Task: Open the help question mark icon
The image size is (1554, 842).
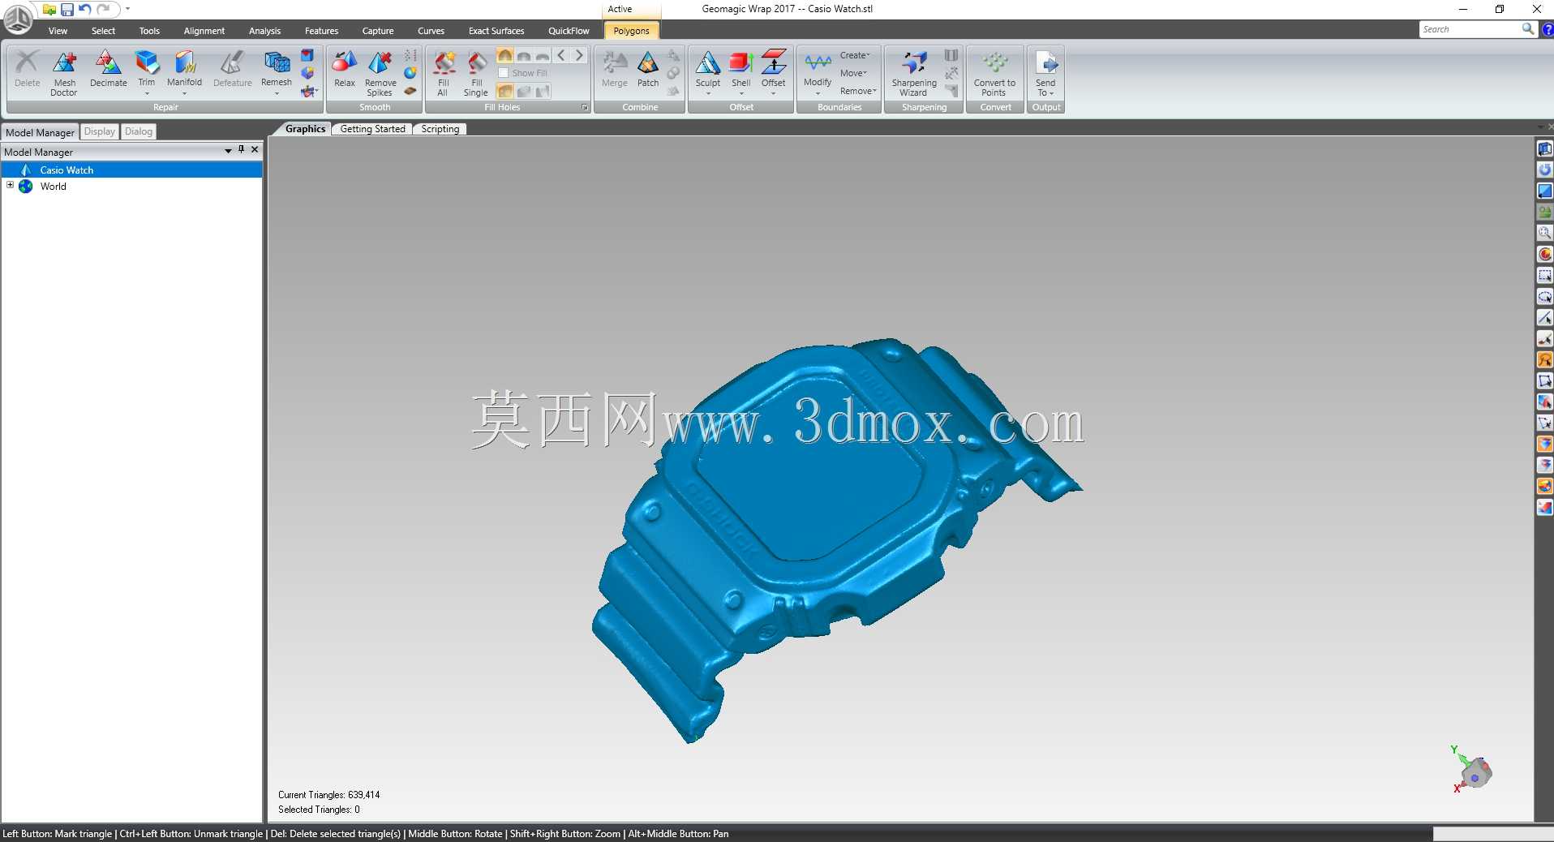Action: click(x=1547, y=29)
